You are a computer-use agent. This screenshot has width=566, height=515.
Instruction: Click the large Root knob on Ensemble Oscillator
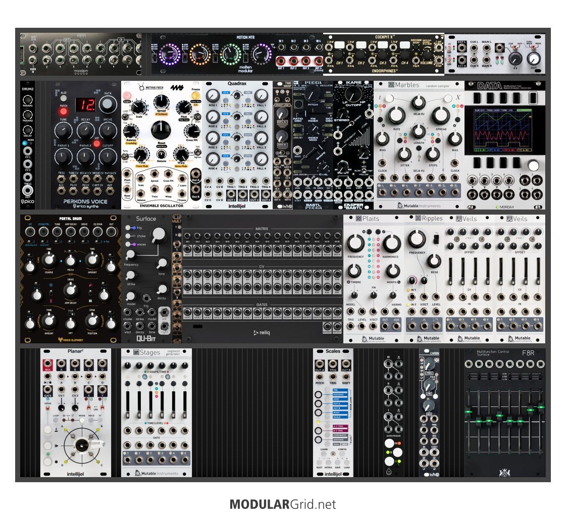coord(161,129)
